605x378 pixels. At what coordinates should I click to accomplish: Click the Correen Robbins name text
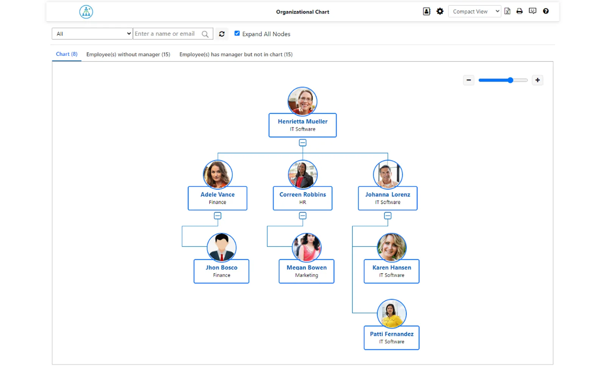pos(302,194)
